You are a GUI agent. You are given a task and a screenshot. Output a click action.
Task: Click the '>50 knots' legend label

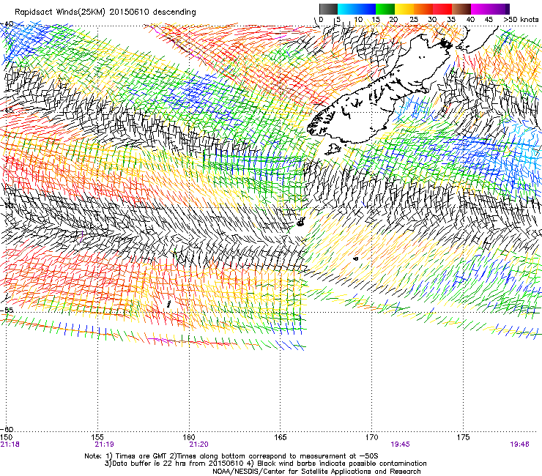click(x=521, y=20)
